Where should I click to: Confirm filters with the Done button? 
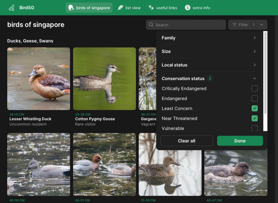(x=240, y=141)
